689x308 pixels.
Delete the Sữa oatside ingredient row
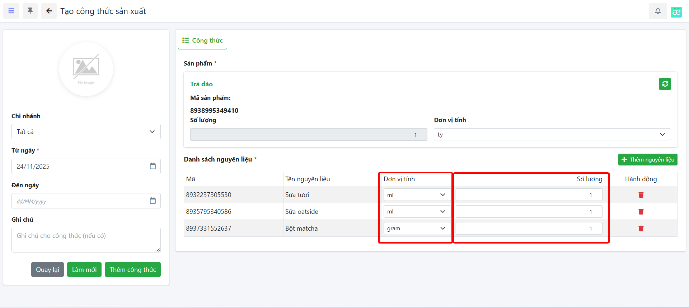(641, 212)
